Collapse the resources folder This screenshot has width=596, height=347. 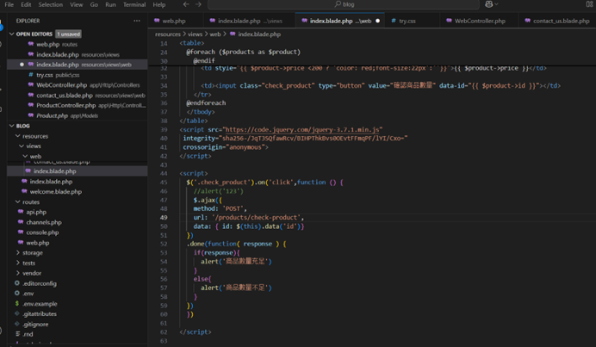34,136
